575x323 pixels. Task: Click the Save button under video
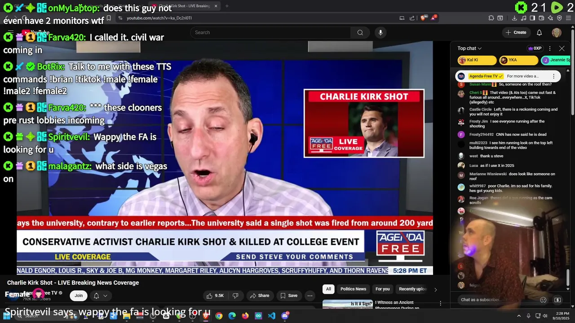[288, 296]
